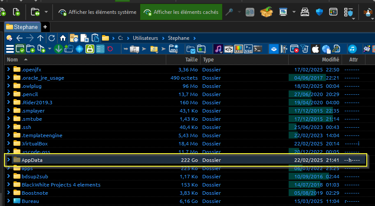Image resolution: width=375 pixels, height=206 pixels.
Task: Select the Stephane tab
Action: coord(22,27)
